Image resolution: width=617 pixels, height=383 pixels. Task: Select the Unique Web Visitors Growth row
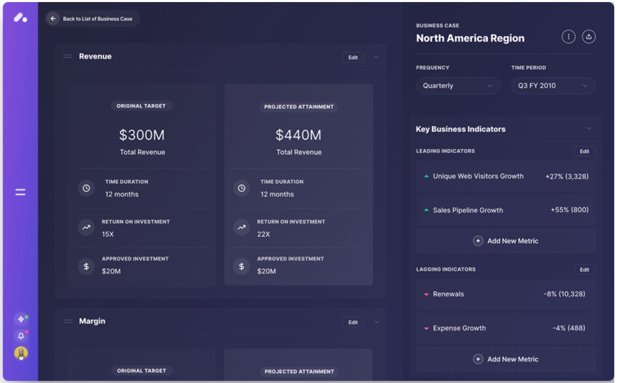506,176
